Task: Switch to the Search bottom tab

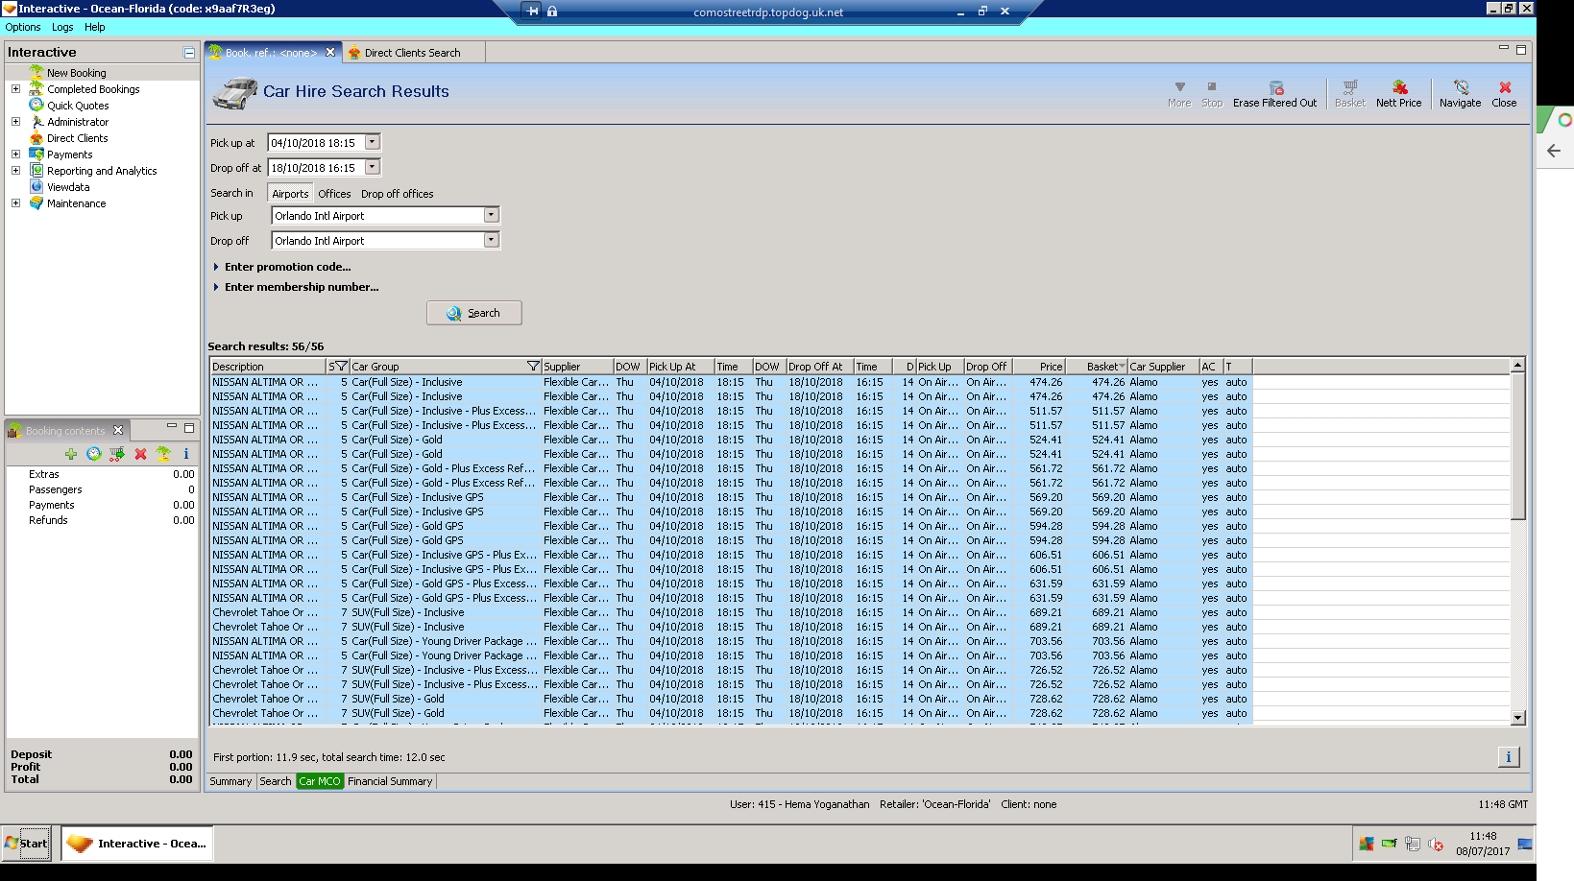Action: click(276, 781)
